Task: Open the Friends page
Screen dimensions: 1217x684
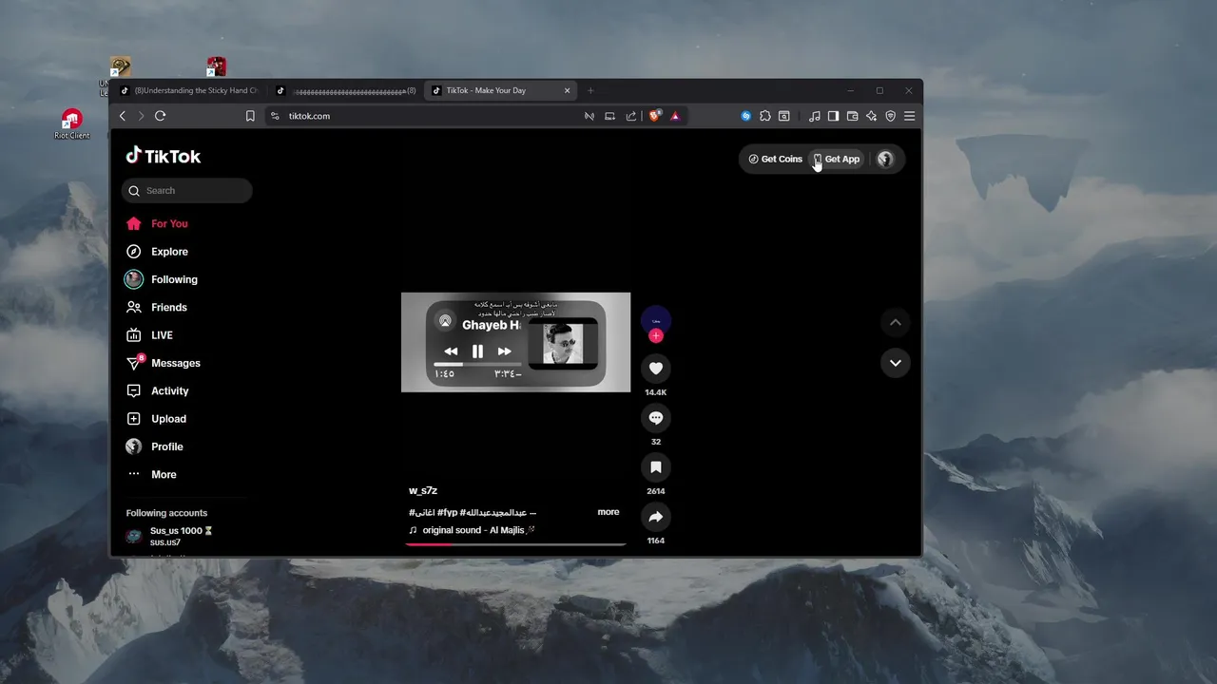Action: tap(157, 307)
